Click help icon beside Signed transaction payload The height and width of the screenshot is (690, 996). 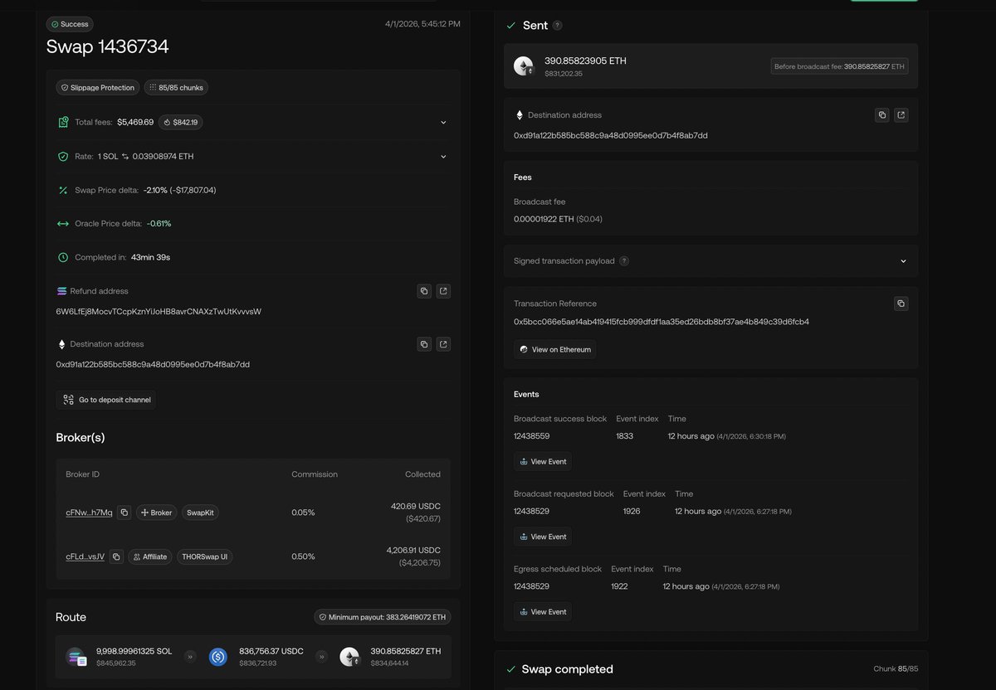point(624,260)
